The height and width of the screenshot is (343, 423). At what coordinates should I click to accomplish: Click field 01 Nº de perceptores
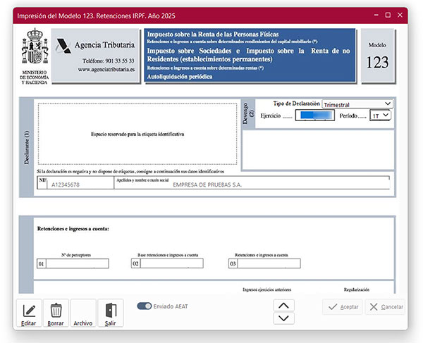[x=78, y=264]
